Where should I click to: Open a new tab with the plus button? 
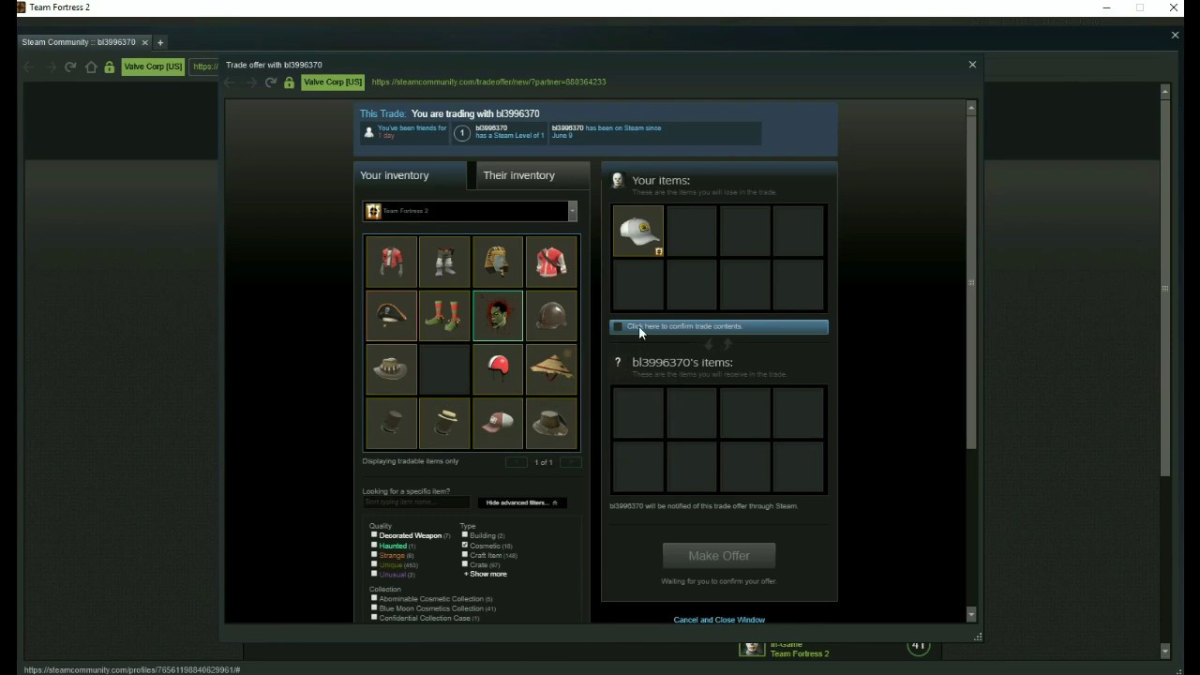[x=160, y=42]
